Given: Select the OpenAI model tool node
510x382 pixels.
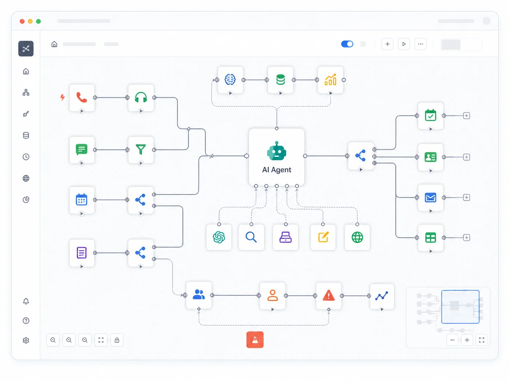Looking at the screenshot, I should click(219, 237).
